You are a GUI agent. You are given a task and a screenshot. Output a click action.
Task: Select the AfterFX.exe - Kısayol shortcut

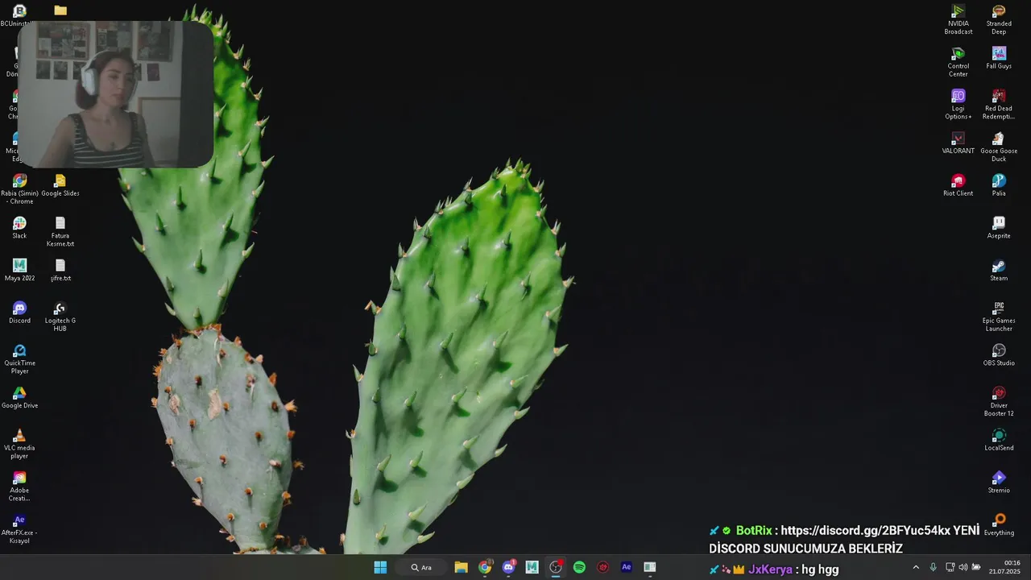(19, 529)
